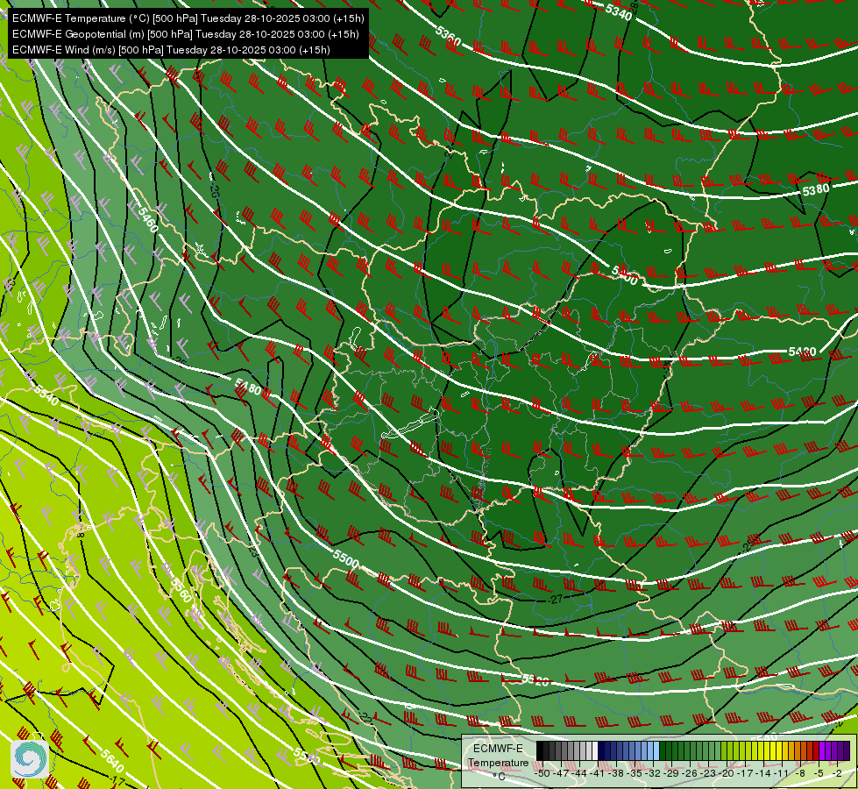Click the 5460 geopotential contour label
Viewport: 858px width, 789px height.
[x=148, y=219]
